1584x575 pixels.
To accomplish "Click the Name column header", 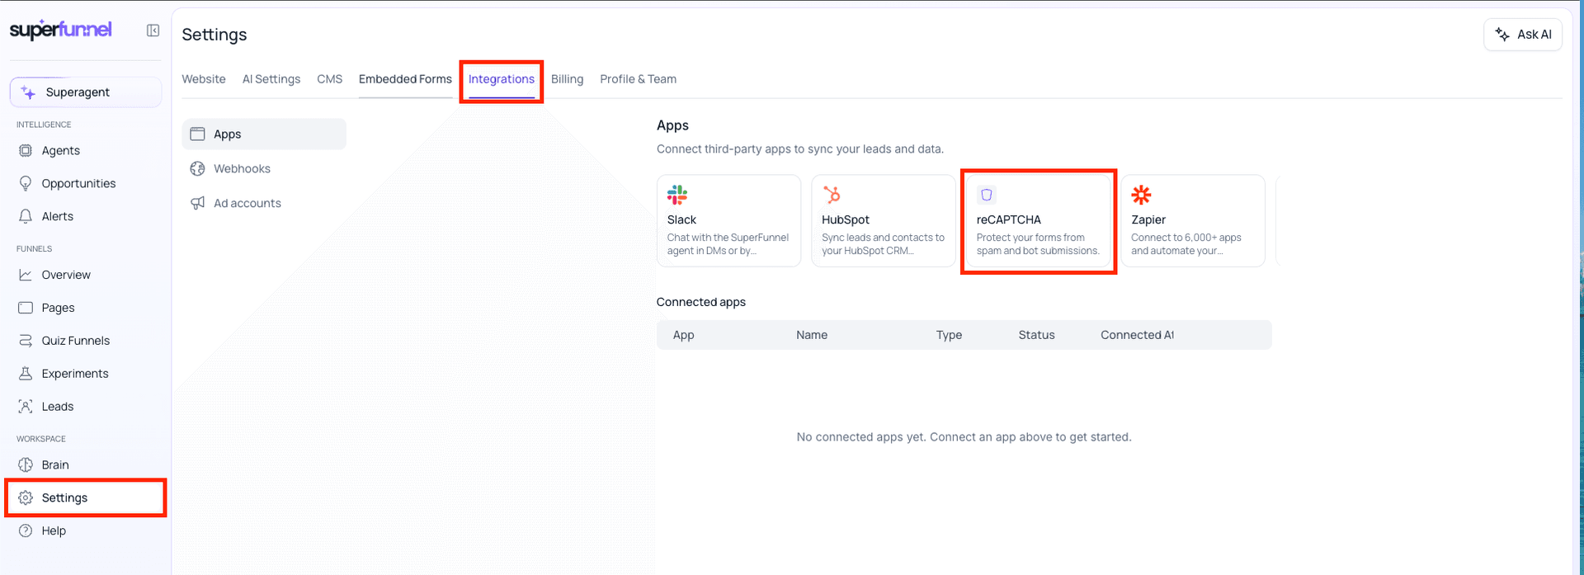I will (812, 335).
